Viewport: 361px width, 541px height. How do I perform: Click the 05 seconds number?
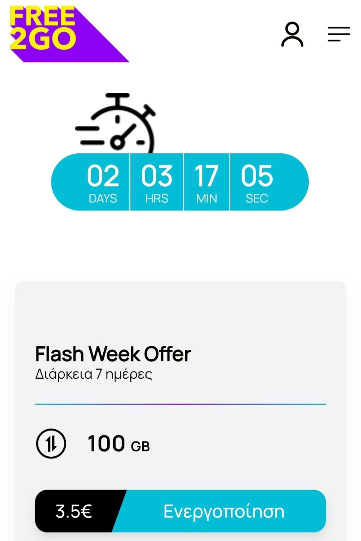pos(257,176)
